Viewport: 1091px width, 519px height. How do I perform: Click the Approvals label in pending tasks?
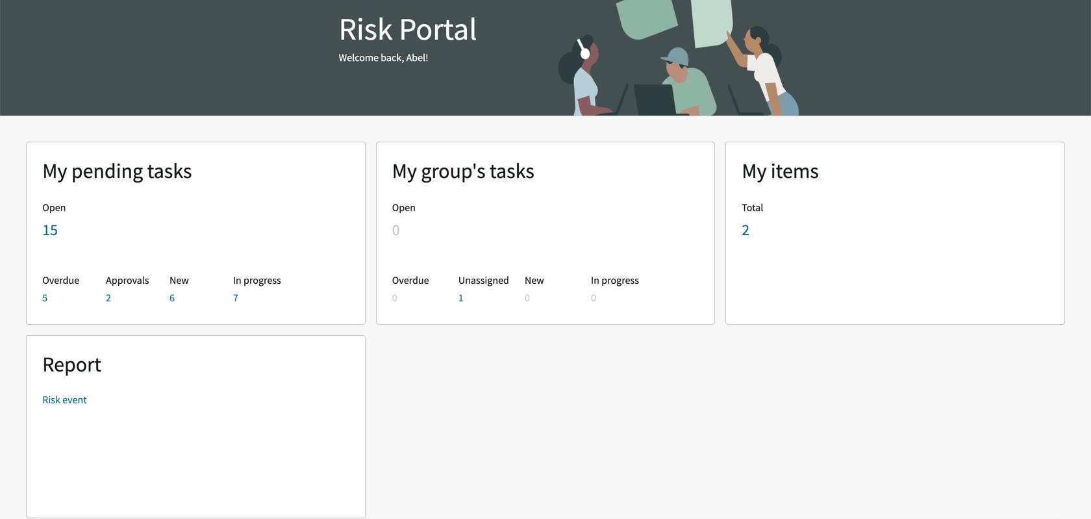click(x=127, y=281)
